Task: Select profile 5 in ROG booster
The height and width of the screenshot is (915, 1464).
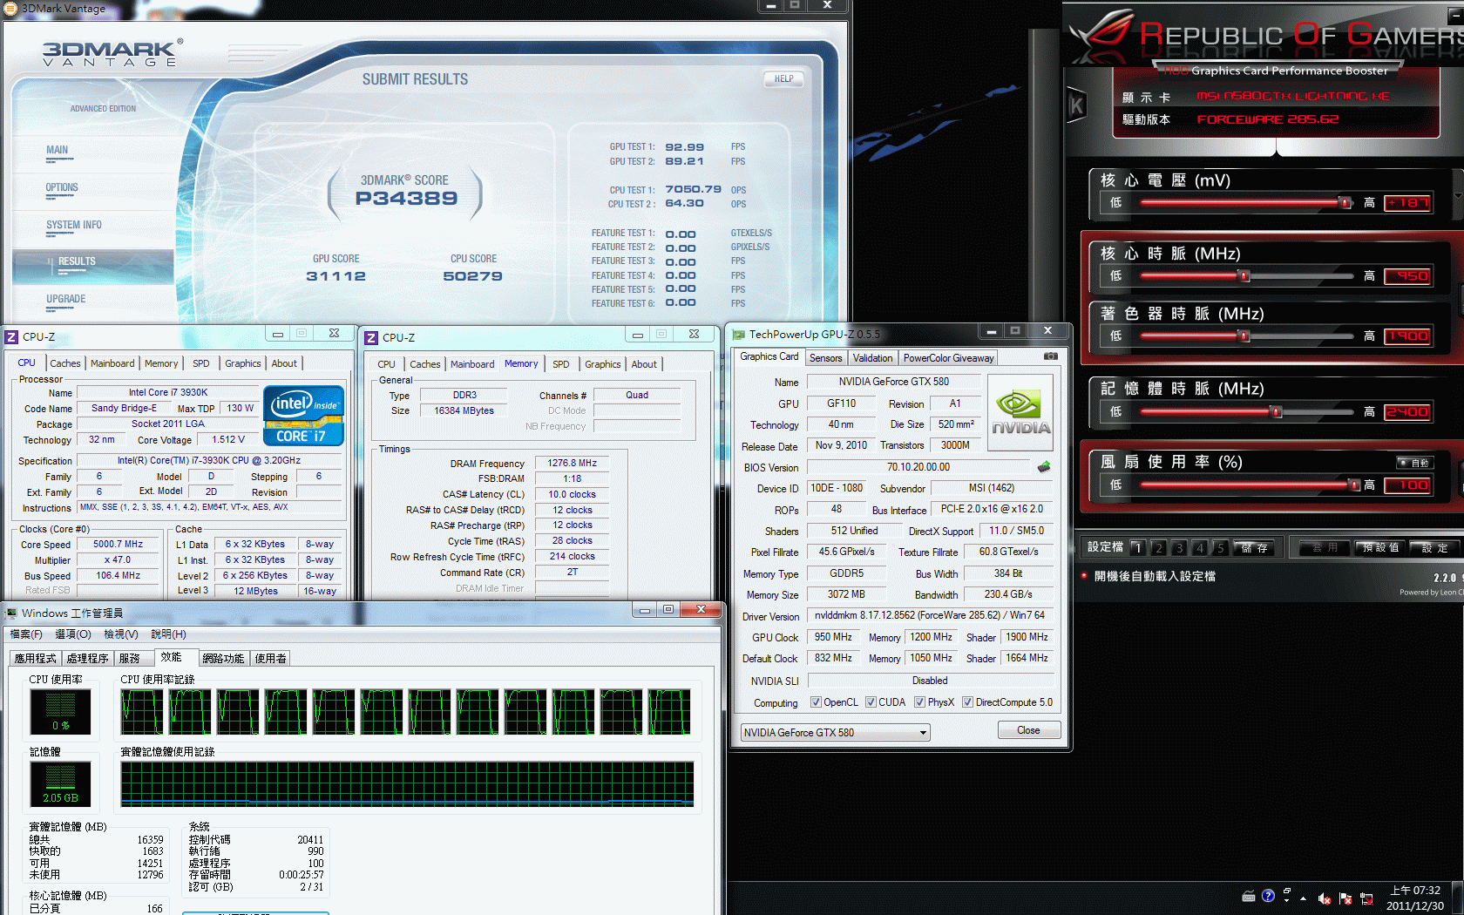Action: (1221, 548)
